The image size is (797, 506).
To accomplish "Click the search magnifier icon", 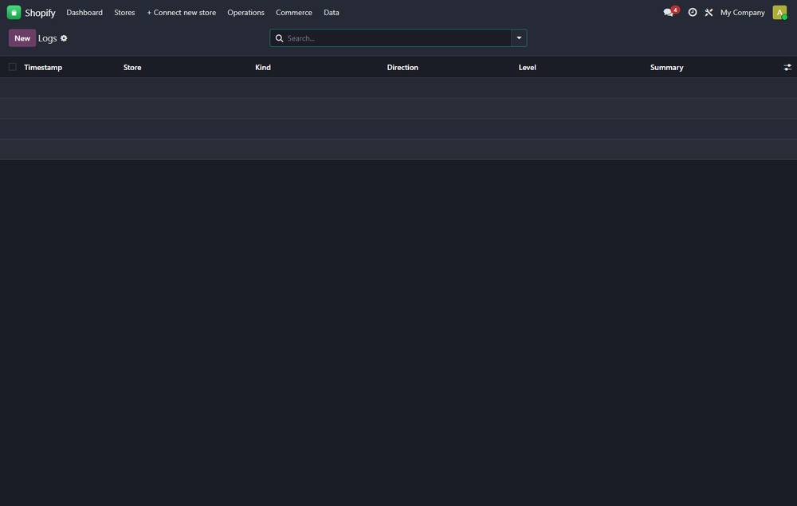I will pos(279,38).
